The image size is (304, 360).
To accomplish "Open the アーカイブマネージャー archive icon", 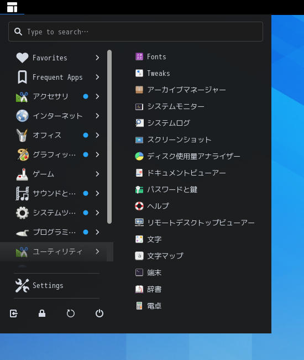I will click(x=139, y=90).
